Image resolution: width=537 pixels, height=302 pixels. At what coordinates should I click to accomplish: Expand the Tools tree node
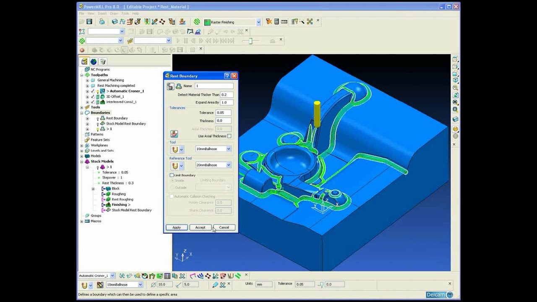tap(82, 107)
